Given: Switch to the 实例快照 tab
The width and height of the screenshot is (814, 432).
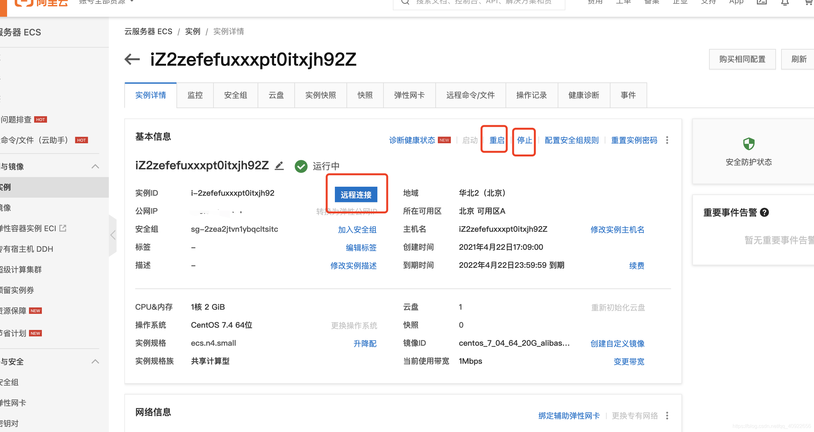Looking at the screenshot, I should (x=321, y=95).
